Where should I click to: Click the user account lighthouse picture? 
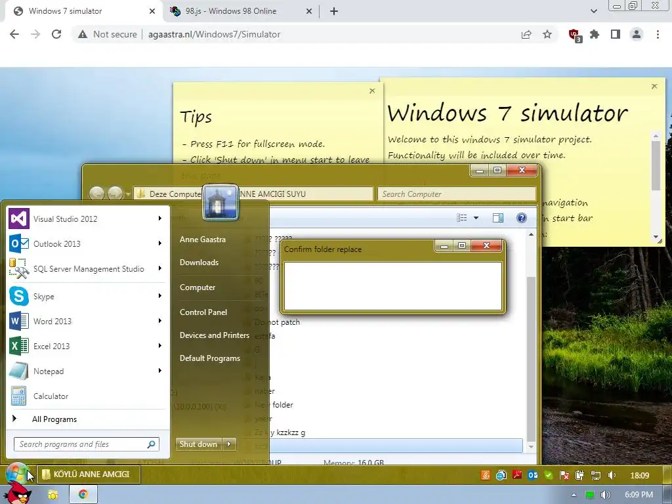(220, 202)
